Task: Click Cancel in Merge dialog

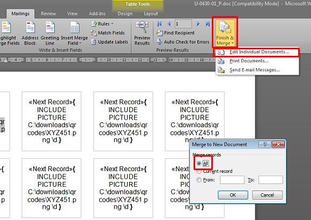Action: (x=267, y=195)
